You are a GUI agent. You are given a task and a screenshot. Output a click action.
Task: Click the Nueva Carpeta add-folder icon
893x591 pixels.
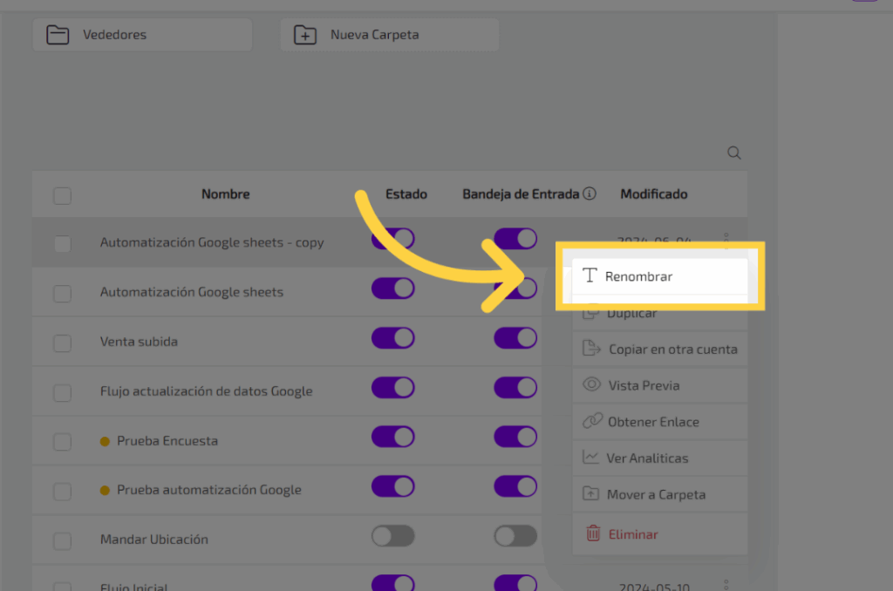[x=305, y=35]
